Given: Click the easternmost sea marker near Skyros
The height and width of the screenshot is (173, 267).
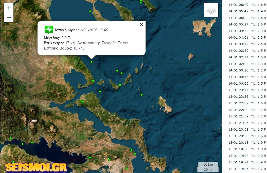Looking at the screenshot, I should point(141,95).
